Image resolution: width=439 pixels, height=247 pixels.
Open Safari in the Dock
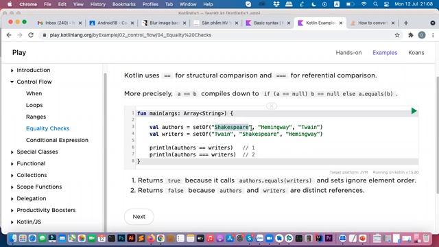32,238
